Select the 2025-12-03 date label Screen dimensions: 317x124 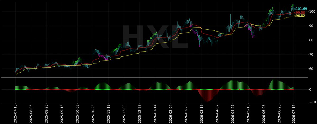[x=124, y=113]
